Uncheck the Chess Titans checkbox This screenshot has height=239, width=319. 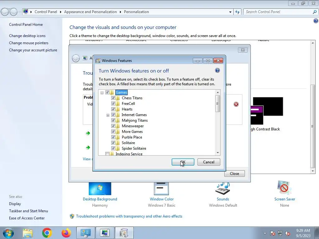pos(113,98)
